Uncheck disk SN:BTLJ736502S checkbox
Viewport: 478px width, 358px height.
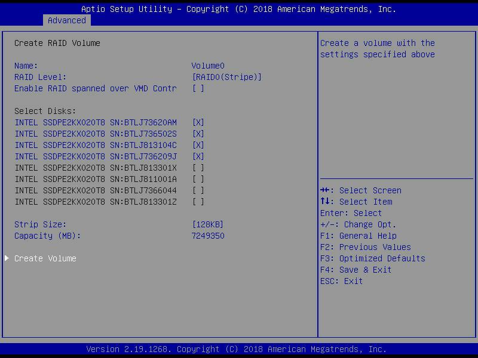click(198, 134)
